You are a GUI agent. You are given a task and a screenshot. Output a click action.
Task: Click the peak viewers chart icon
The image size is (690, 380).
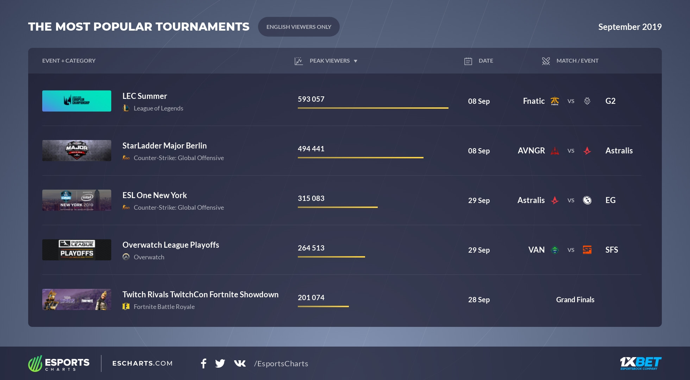(x=299, y=61)
